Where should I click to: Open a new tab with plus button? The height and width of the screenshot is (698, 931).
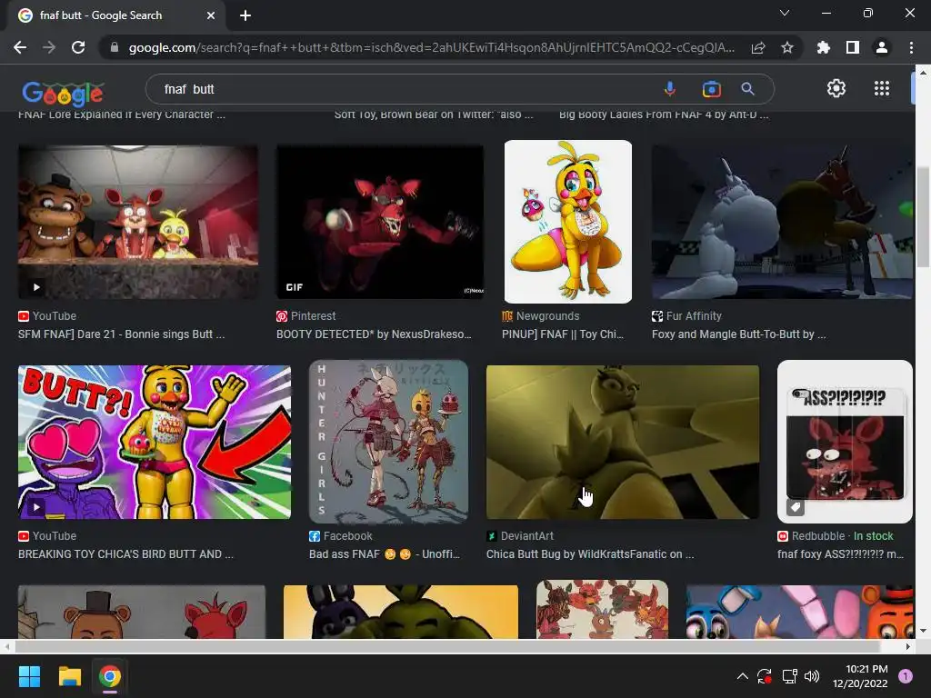(245, 15)
